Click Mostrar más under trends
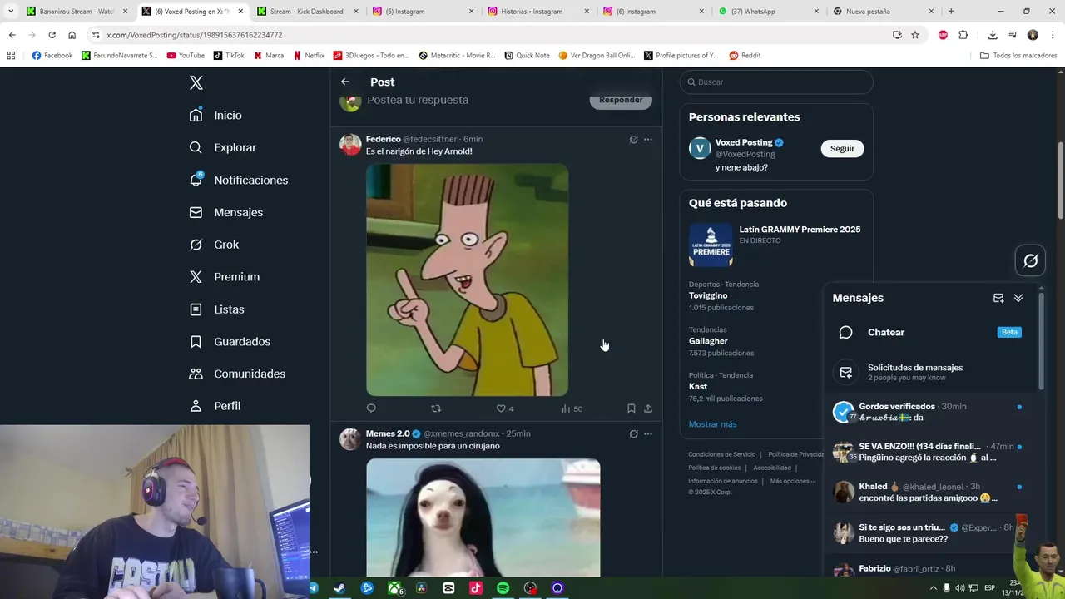The height and width of the screenshot is (599, 1065). click(712, 424)
